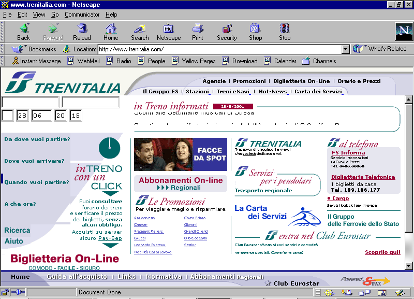
Task: Open Security info icon
Action: 227,32
